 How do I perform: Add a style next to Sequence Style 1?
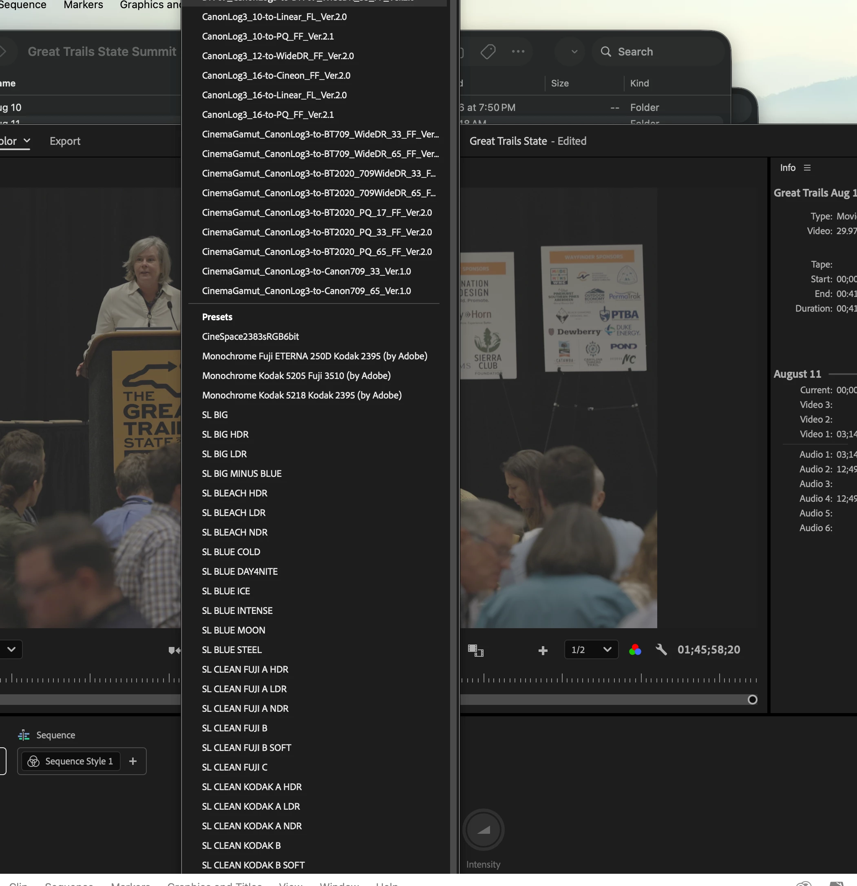(133, 761)
